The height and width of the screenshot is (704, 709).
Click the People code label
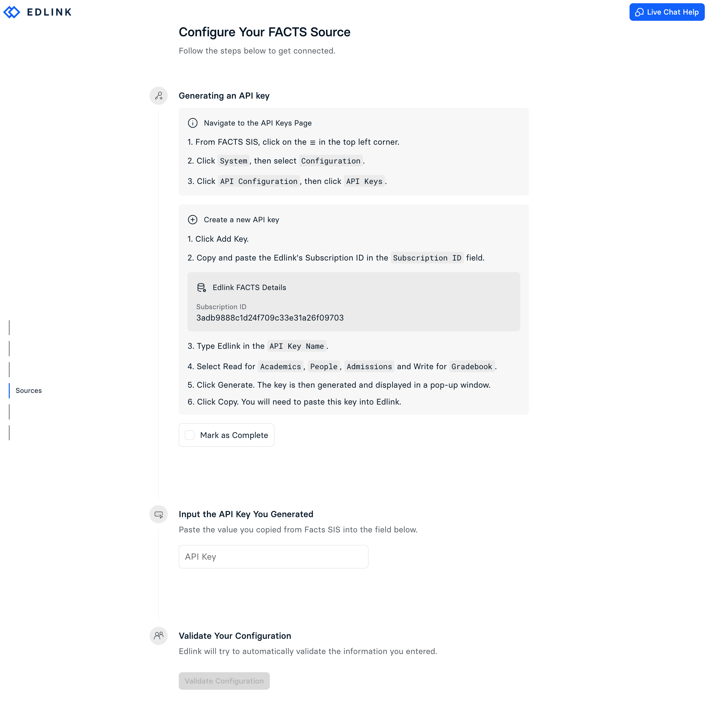pyautogui.click(x=324, y=366)
